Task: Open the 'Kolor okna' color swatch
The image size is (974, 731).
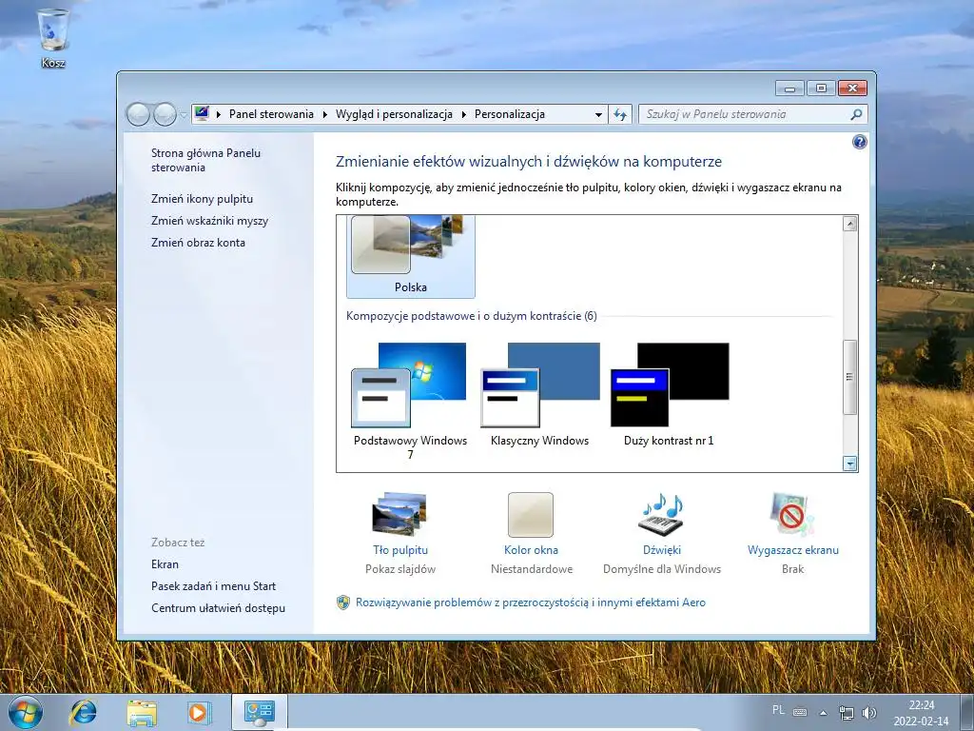Action: (531, 515)
